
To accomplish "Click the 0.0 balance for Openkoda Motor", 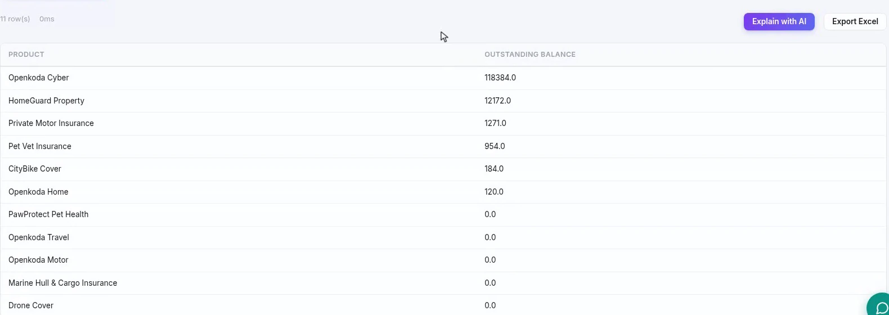I will tap(491, 260).
